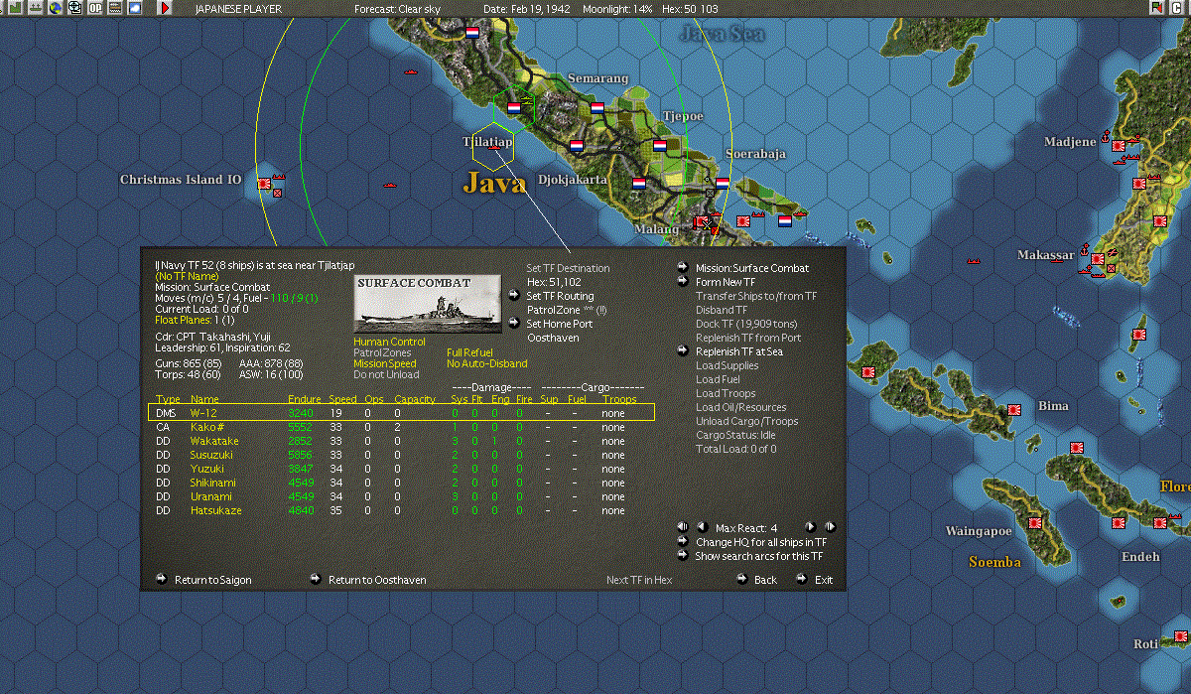Click the striped list toolbar icon
Image resolution: width=1191 pixels, height=694 pixels.
coord(115,8)
